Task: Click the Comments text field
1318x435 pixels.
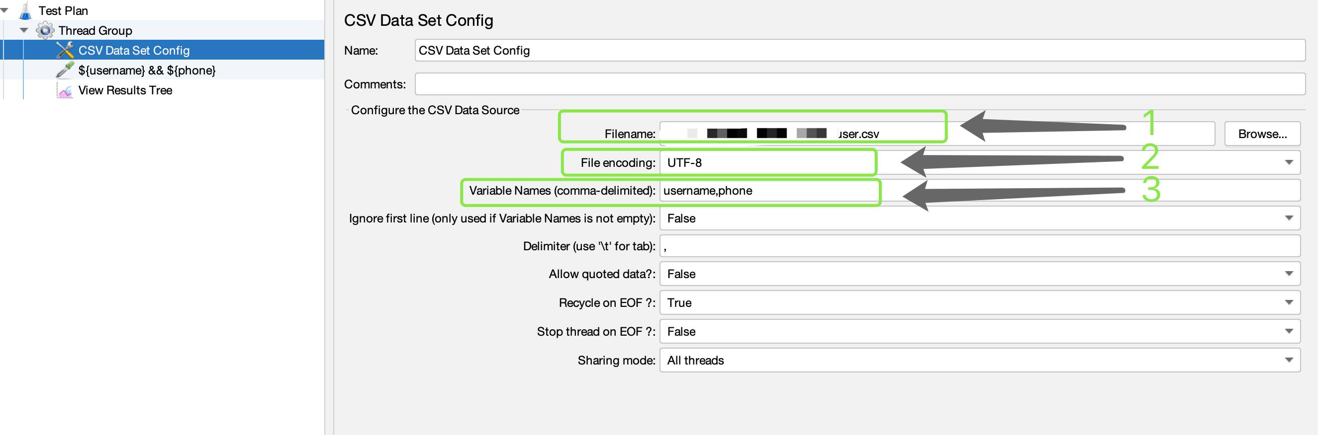Action: (859, 84)
